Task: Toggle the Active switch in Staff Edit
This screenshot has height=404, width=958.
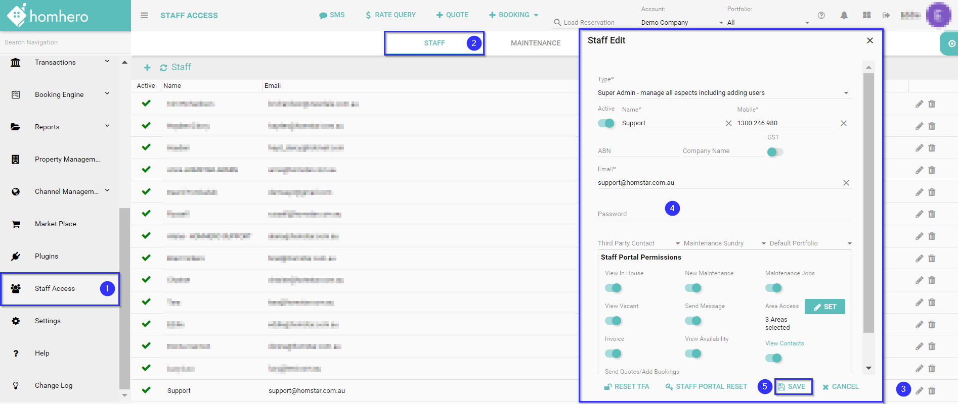Action: click(x=606, y=123)
